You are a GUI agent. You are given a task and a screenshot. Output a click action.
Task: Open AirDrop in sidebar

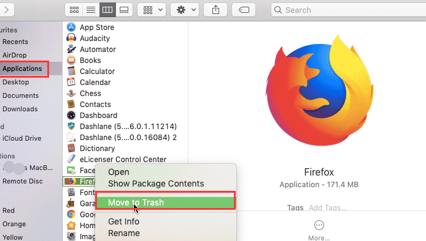pyautogui.click(x=15, y=55)
